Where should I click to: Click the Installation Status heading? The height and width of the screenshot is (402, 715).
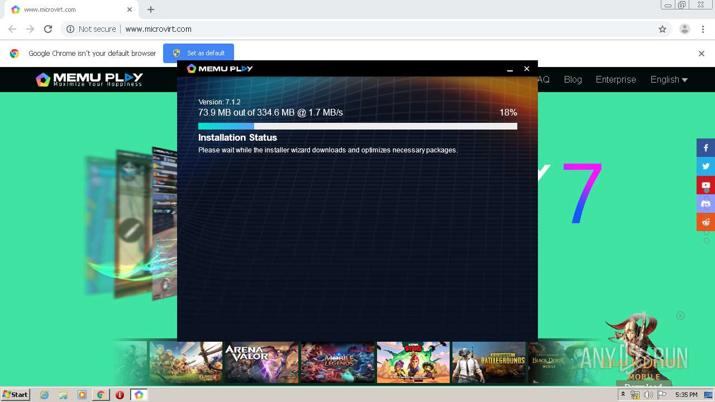[237, 137]
